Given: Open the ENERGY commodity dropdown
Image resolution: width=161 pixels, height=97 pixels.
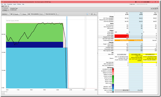Looking at the screenshot, I should (x=5, y=14).
